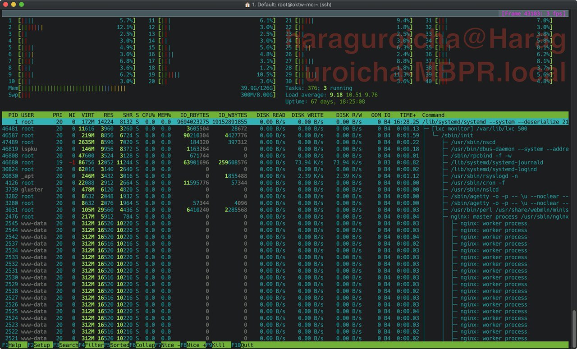Sort by the PID column header

pyautogui.click(x=13, y=115)
